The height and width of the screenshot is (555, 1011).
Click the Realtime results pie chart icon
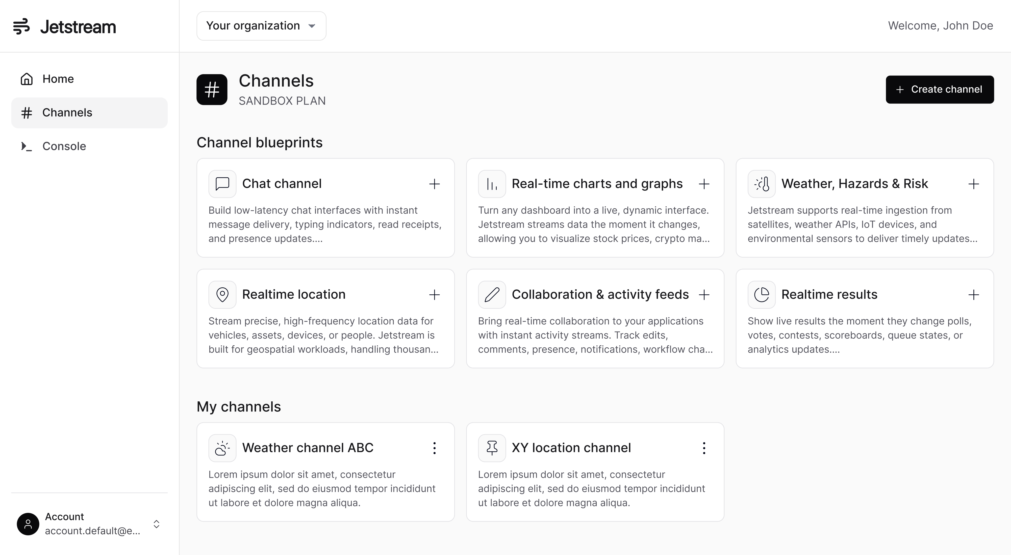coord(762,295)
